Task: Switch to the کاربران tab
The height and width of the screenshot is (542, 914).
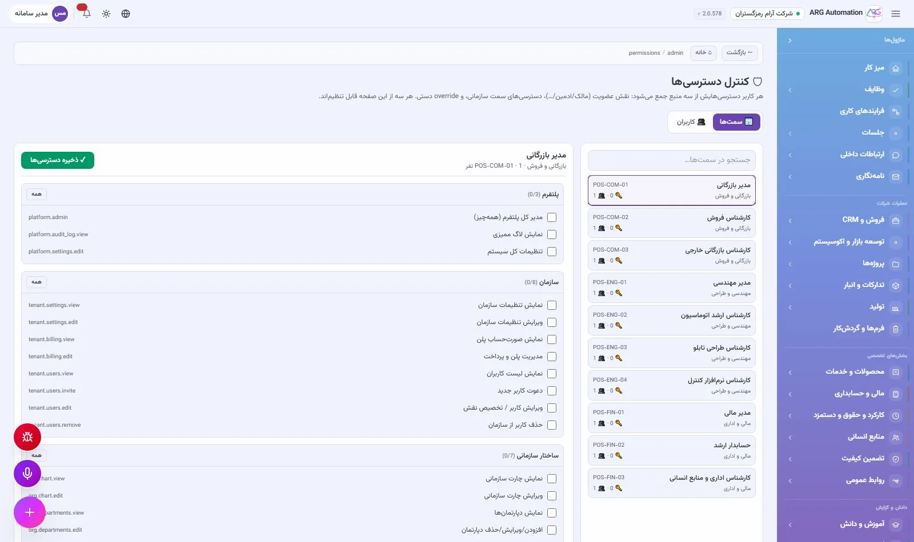Action: pyautogui.click(x=691, y=122)
